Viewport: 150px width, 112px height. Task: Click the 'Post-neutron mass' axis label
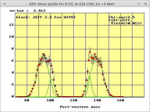coord(80,107)
